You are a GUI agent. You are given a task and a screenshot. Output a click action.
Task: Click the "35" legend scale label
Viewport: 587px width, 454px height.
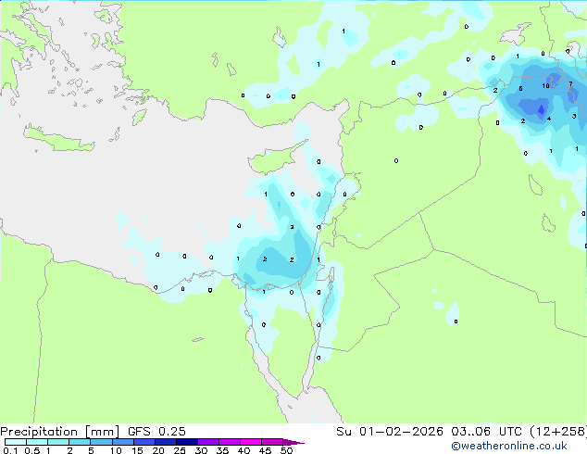[222, 450]
